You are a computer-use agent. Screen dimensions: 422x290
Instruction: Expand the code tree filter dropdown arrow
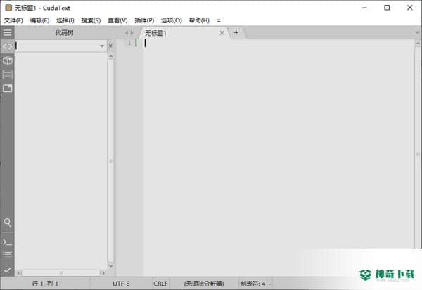click(102, 46)
